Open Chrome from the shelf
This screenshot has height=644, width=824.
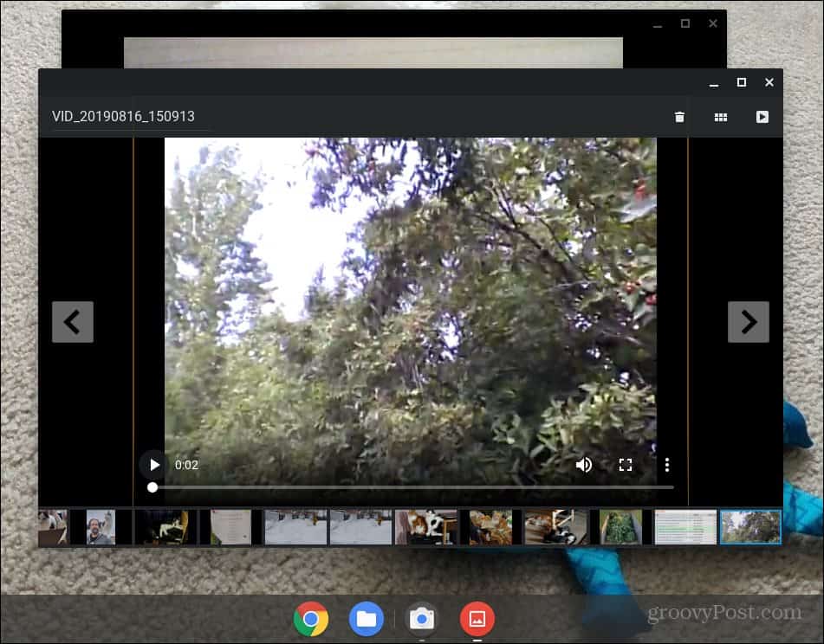311,619
